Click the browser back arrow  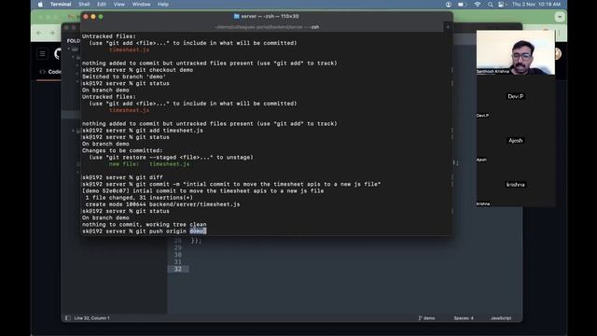(39, 34)
